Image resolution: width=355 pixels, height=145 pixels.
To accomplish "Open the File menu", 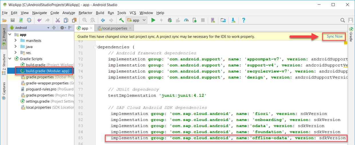I will 5,13.
